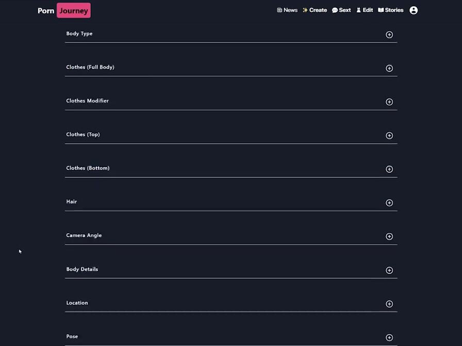
Task: Click the plus icon for Clothes (Full Body)
Action: click(x=389, y=68)
